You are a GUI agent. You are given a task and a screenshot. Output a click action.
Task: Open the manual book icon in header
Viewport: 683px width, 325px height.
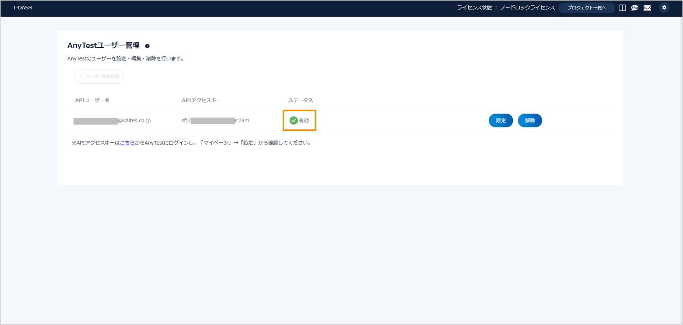(x=622, y=8)
